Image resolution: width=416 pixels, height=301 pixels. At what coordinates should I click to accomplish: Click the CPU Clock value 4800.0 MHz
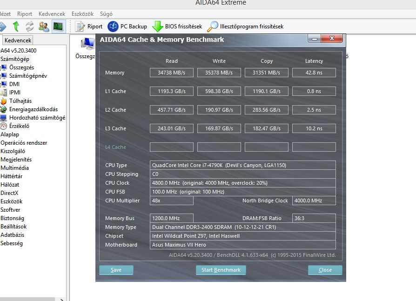243,183
